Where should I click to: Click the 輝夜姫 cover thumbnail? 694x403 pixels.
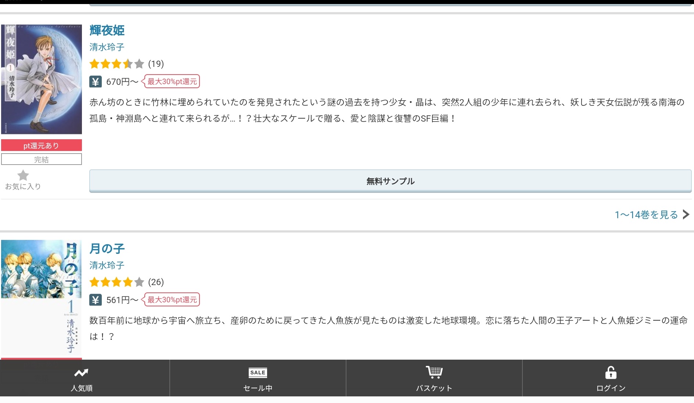pyautogui.click(x=42, y=79)
